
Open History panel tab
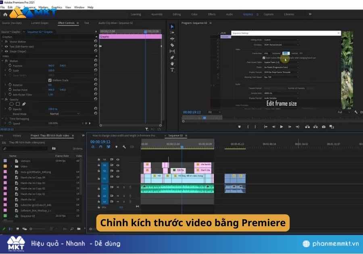click(17, 135)
